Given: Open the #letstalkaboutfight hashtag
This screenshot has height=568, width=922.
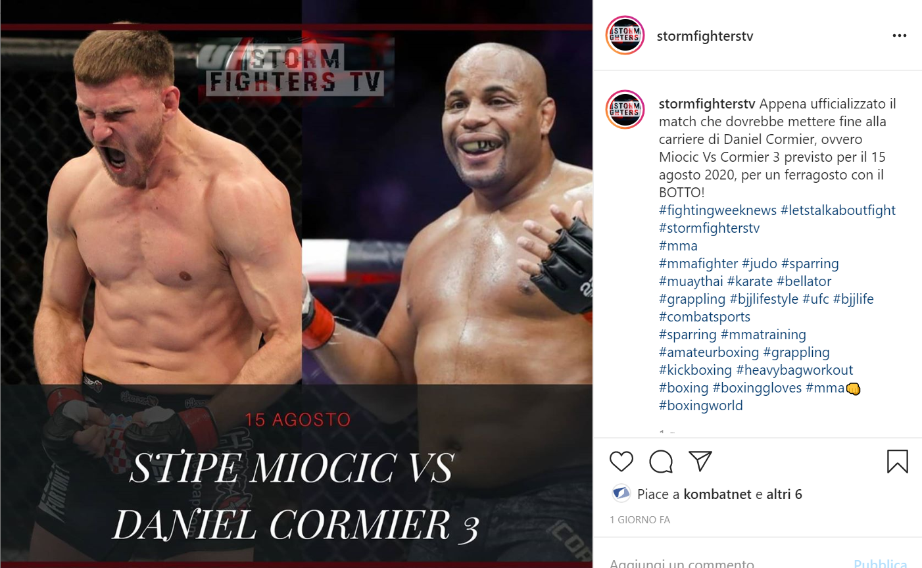Looking at the screenshot, I should pyautogui.click(x=838, y=210).
